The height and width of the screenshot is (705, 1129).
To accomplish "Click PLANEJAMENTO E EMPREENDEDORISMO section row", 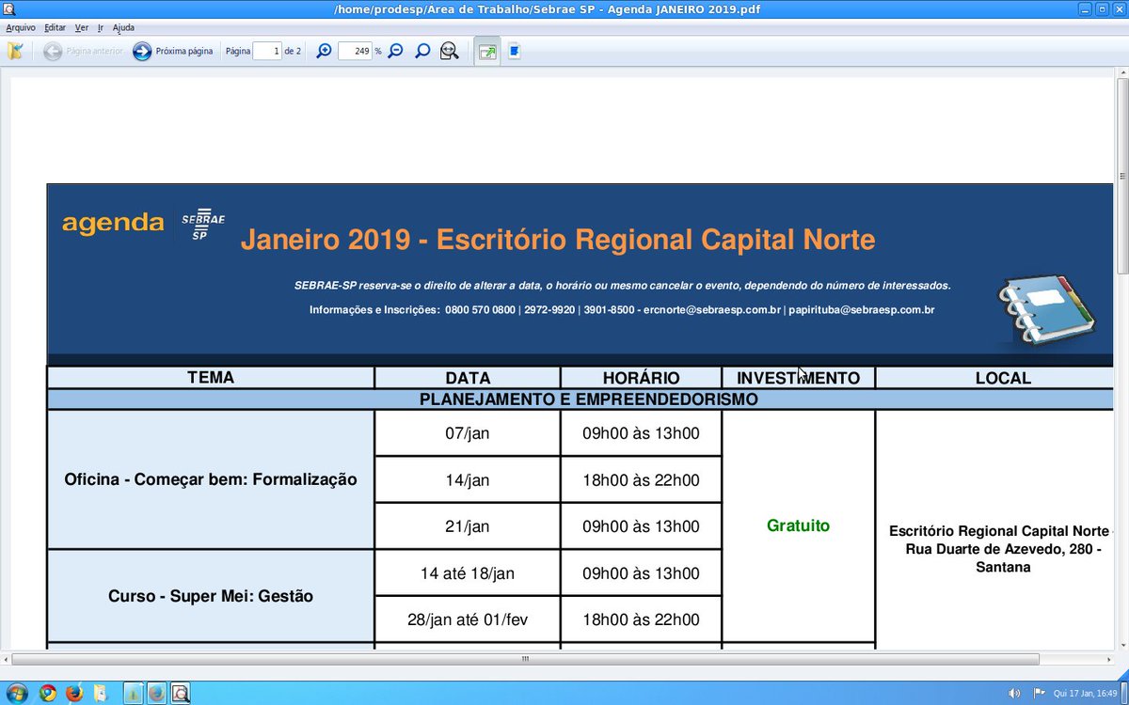I will click(580, 399).
